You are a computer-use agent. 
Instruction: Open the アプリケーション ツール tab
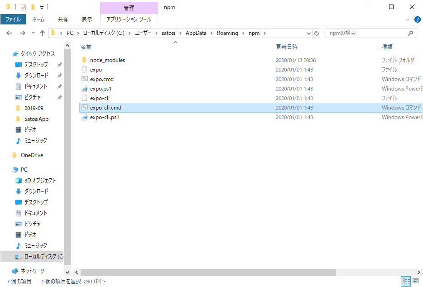pyautogui.click(x=129, y=19)
